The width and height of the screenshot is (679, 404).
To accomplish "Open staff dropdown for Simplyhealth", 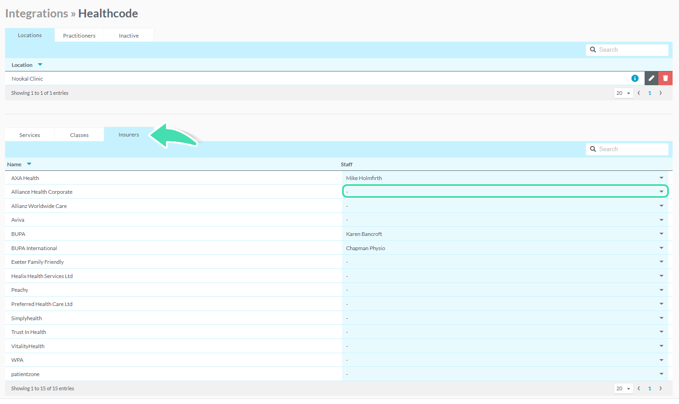I will click(505, 318).
